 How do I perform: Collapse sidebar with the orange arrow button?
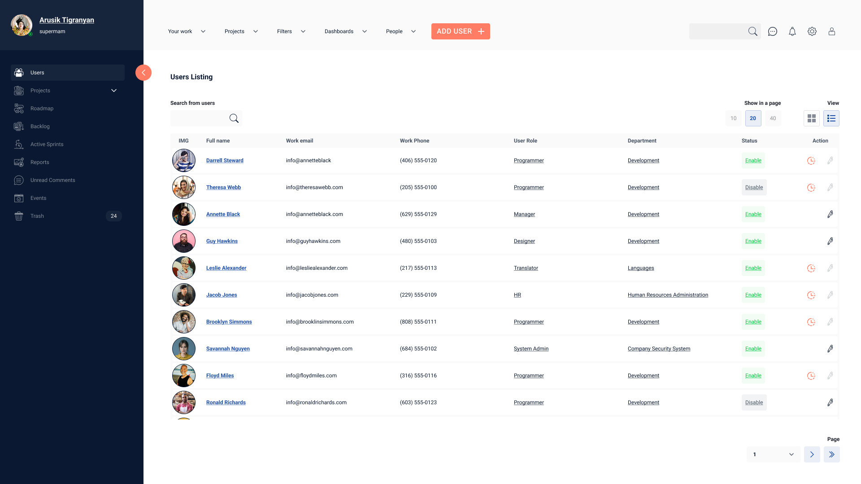click(143, 73)
